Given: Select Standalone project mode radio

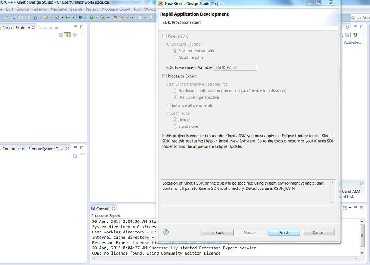Looking at the screenshot, I should pos(175,126).
